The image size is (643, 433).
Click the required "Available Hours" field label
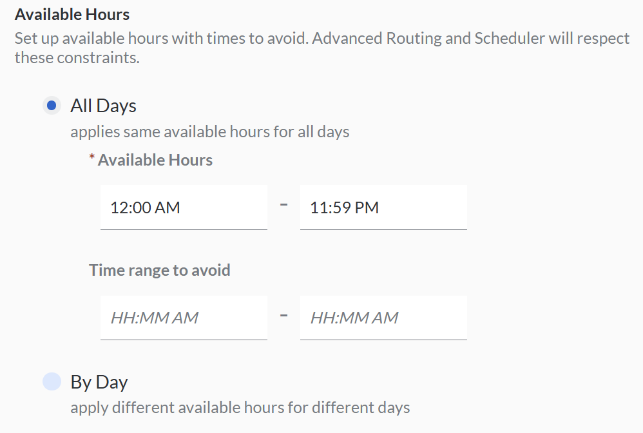(x=155, y=160)
